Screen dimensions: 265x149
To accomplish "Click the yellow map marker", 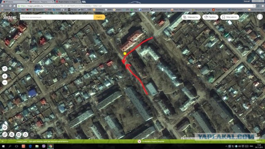I will click(125, 53).
